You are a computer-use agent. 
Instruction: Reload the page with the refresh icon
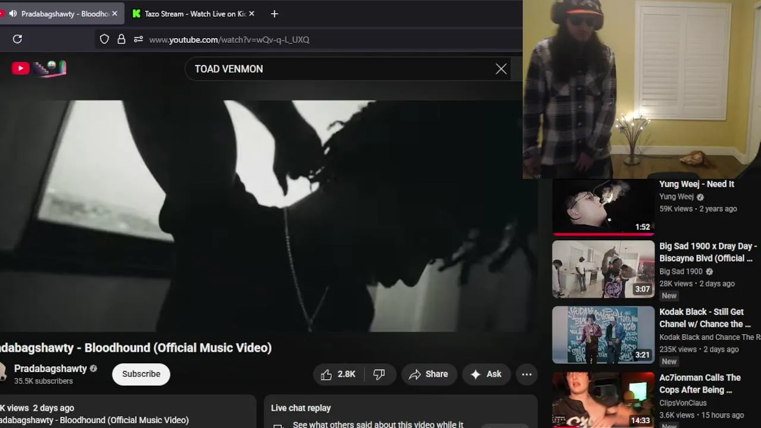click(17, 39)
